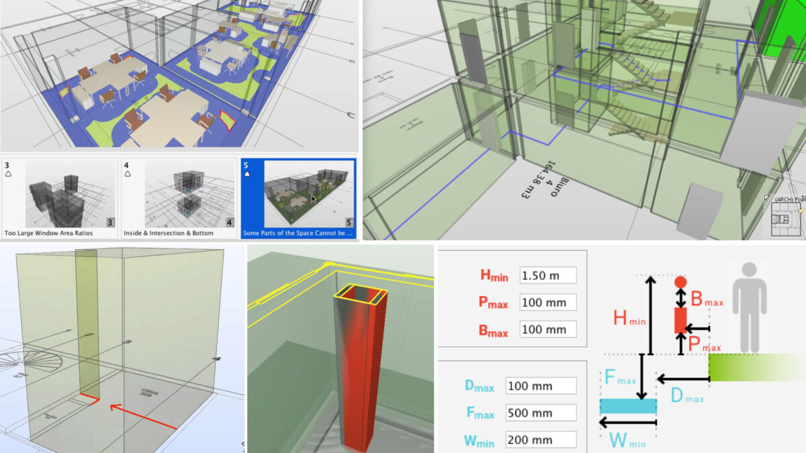Select the highlighted slide 5 thumbnail
Viewport: 806px width, 453px height.
click(298, 197)
